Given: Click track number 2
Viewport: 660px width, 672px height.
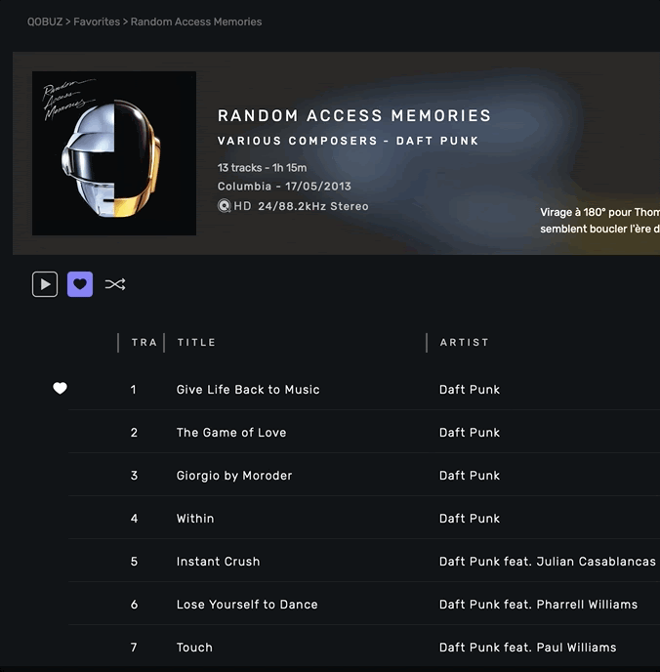Looking at the screenshot, I should 134,433.
